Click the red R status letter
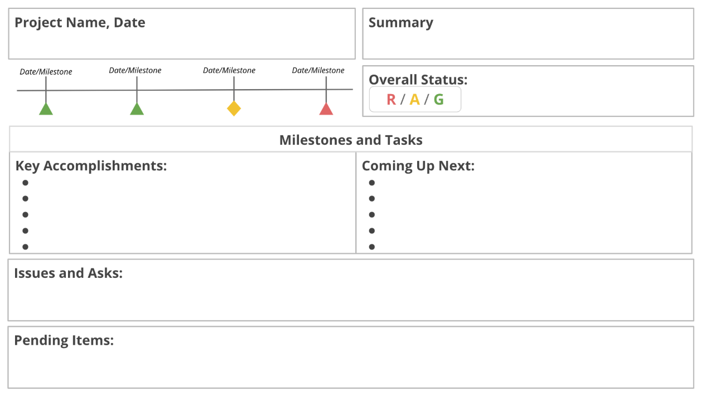This screenshot has height=397, width=701. (391, 100)
